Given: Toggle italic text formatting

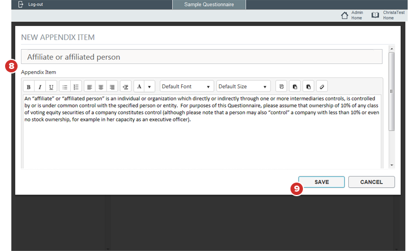Looking at the screenshot, I should 40,87.
